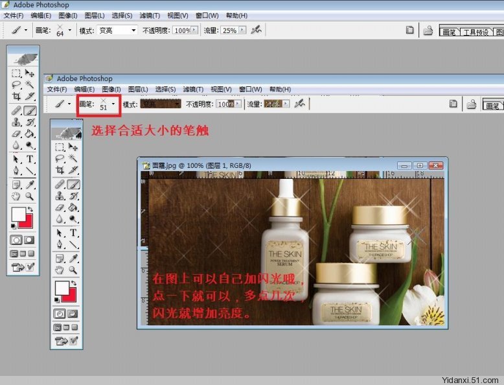Enable Standard mode in outer toolbox
Viewport: 504px width, 385px height.
click(x=16, y=240)
